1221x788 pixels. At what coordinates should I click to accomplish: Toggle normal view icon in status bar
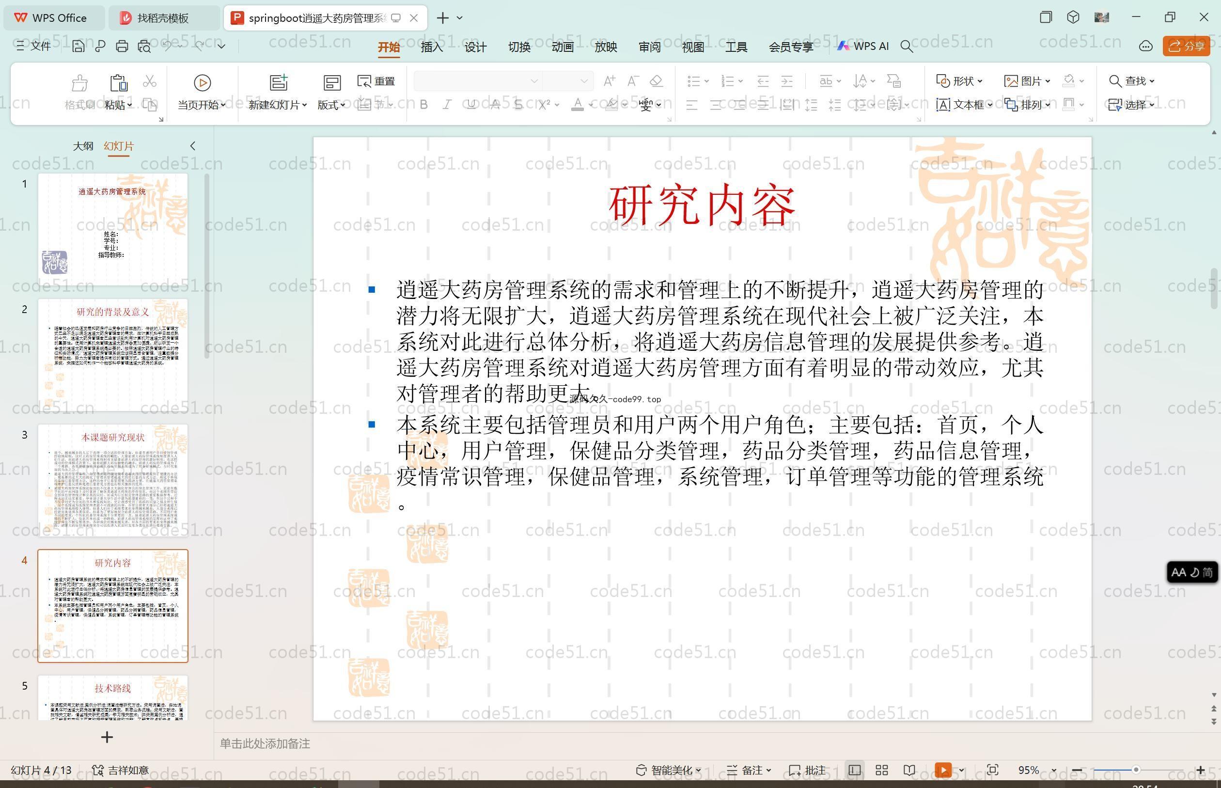pyautogui.click(x=854, y=770)
